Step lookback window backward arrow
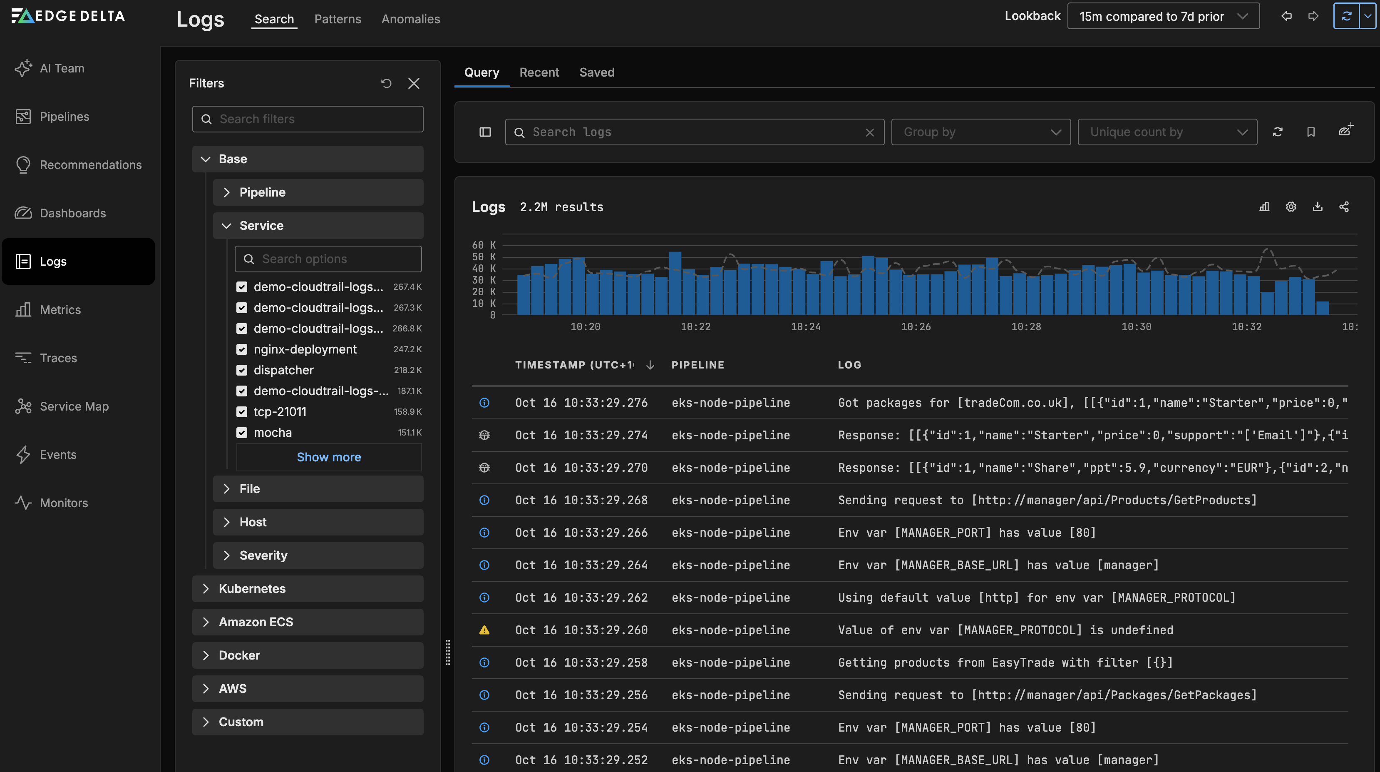The width and height of the screenshot is (1380, 772). coord(1287,16)
